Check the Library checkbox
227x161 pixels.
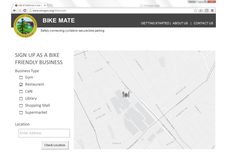[x=21, y=99]
